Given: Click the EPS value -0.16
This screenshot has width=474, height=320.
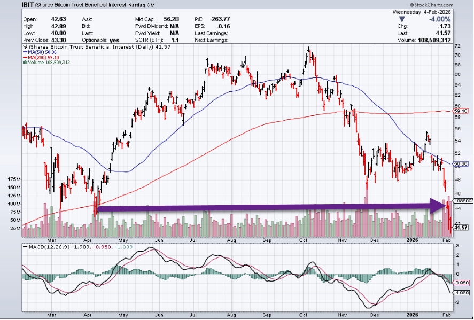Looking at the screenshot, I should pyautogui.click(x=223, y=26).
